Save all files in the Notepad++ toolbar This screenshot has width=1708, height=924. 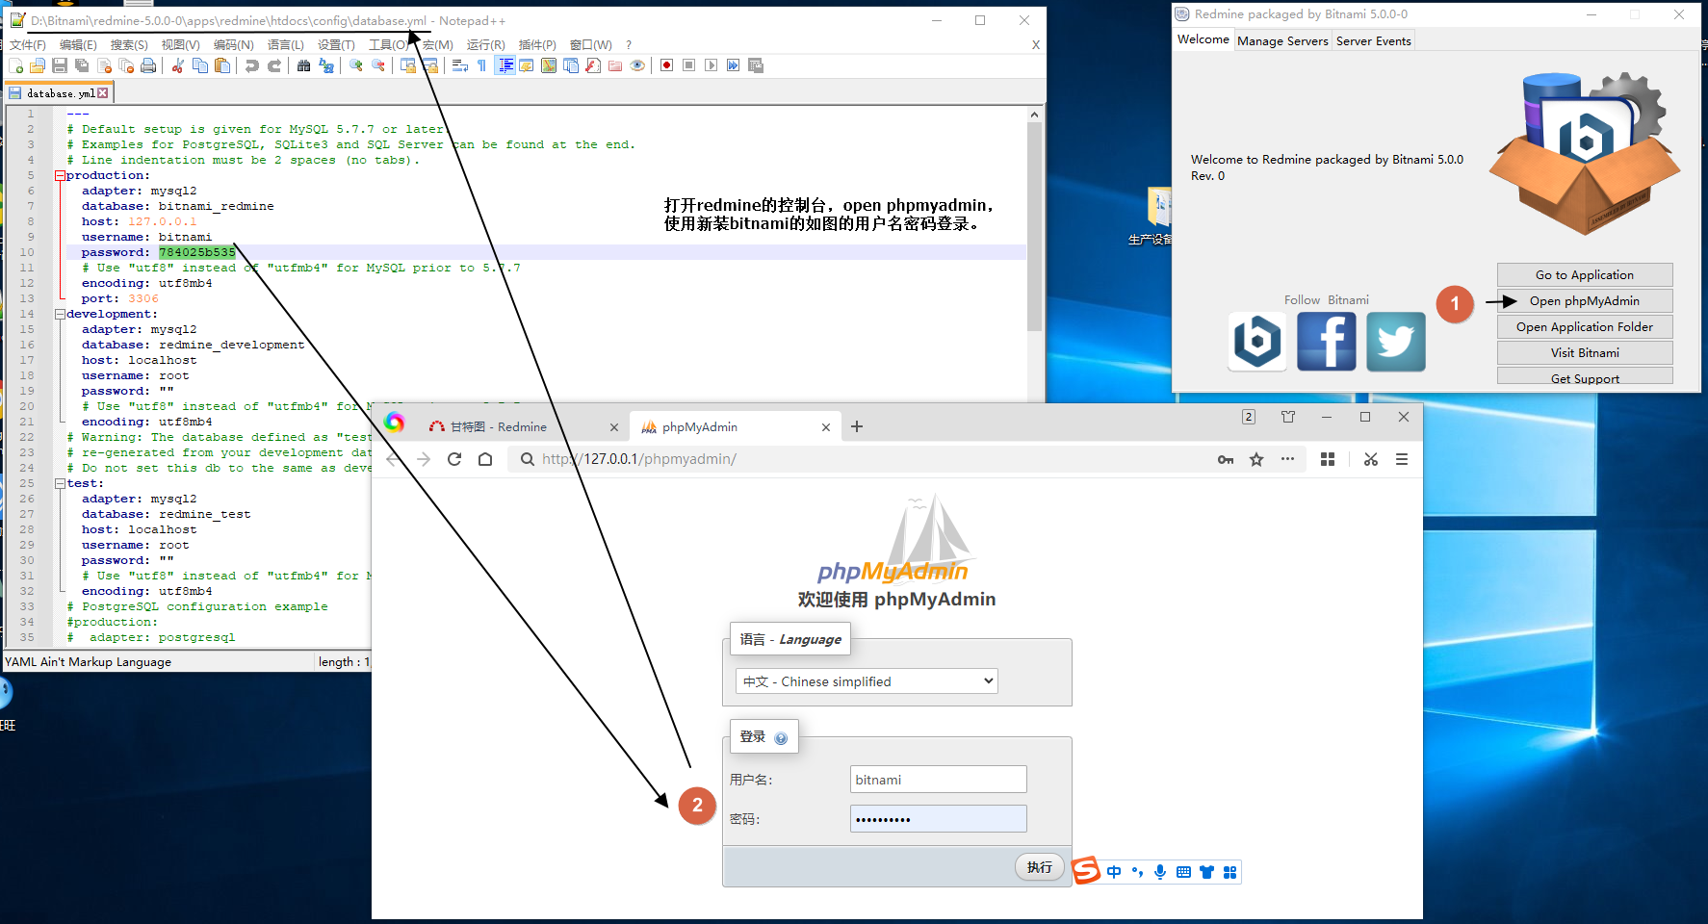pyautogui.click(x=82, y=65)
